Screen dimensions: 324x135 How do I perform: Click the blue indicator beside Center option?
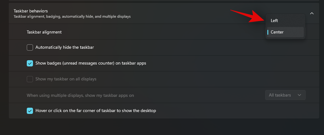tap(268, 32)
